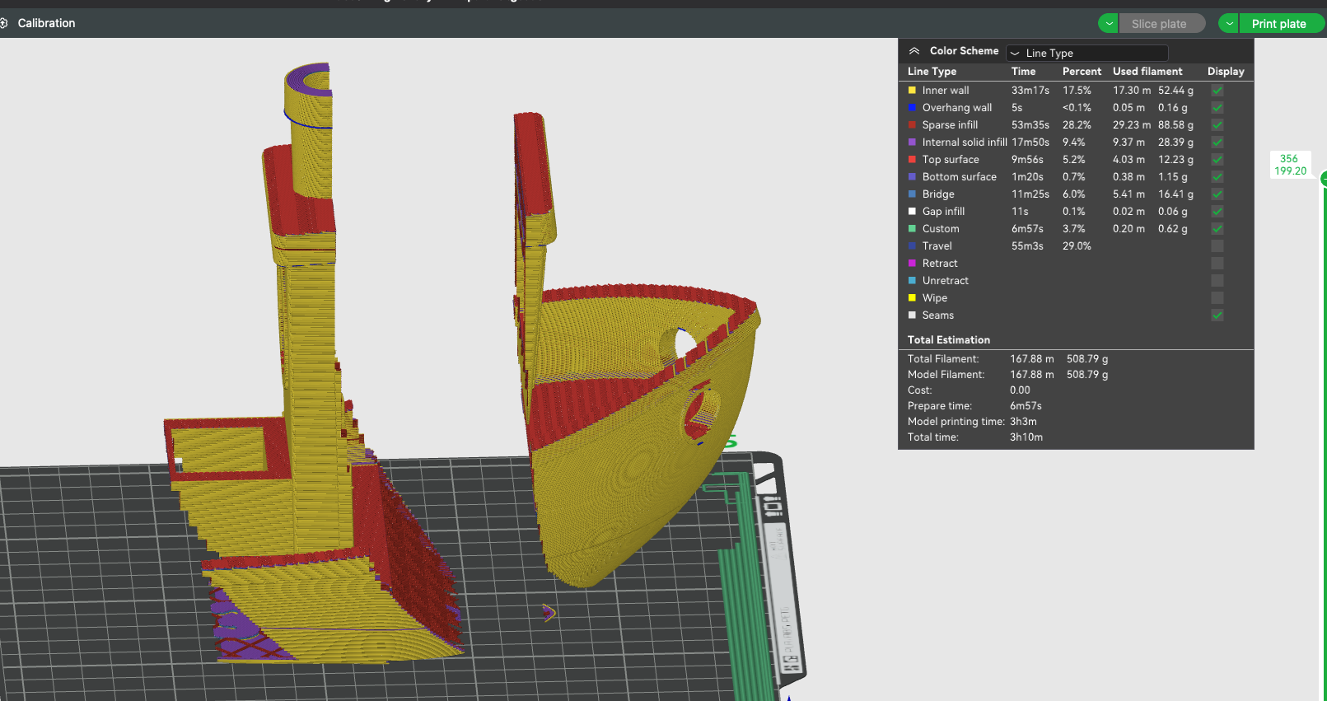Click the Slice plate button
1327x701 pixels.
point(1161,24)
